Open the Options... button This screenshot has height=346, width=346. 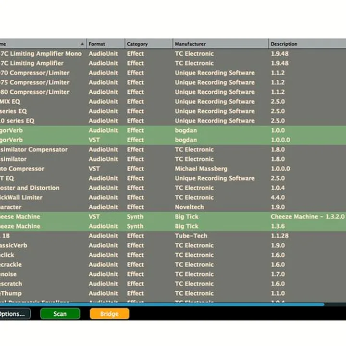(14, 313)
